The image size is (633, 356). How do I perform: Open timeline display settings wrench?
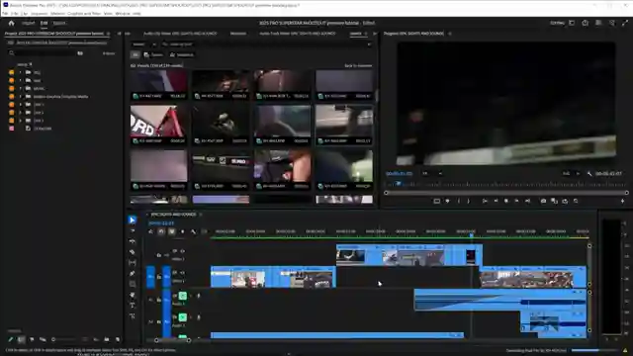[193, 231]
